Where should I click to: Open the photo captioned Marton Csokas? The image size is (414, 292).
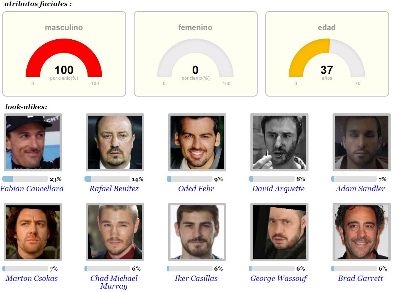(x=33, y=232)
